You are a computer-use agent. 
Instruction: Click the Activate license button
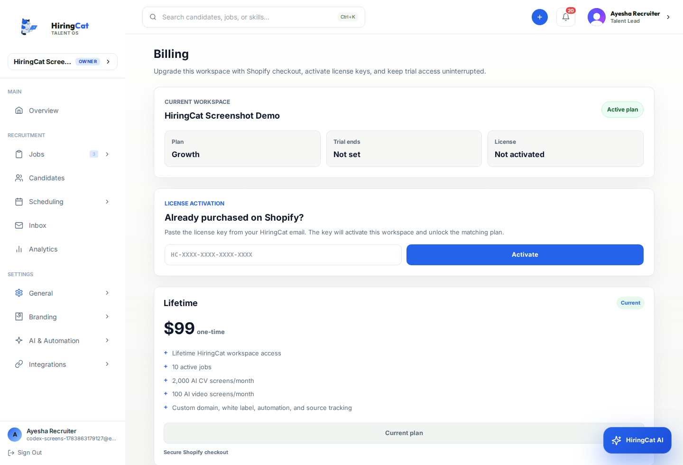pos(525,255)
